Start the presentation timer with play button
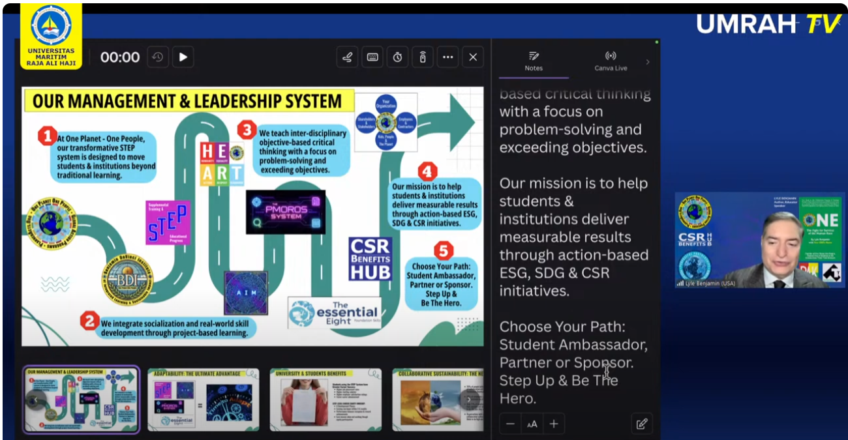The height and width of the screenshot is (440, 848). [x=183, y=57]
